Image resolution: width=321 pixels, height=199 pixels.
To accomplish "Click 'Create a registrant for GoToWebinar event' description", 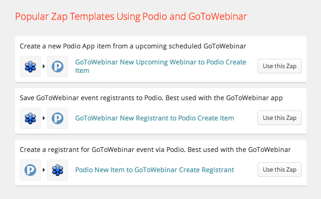I will pyautogui.click(x=155, y=150).
